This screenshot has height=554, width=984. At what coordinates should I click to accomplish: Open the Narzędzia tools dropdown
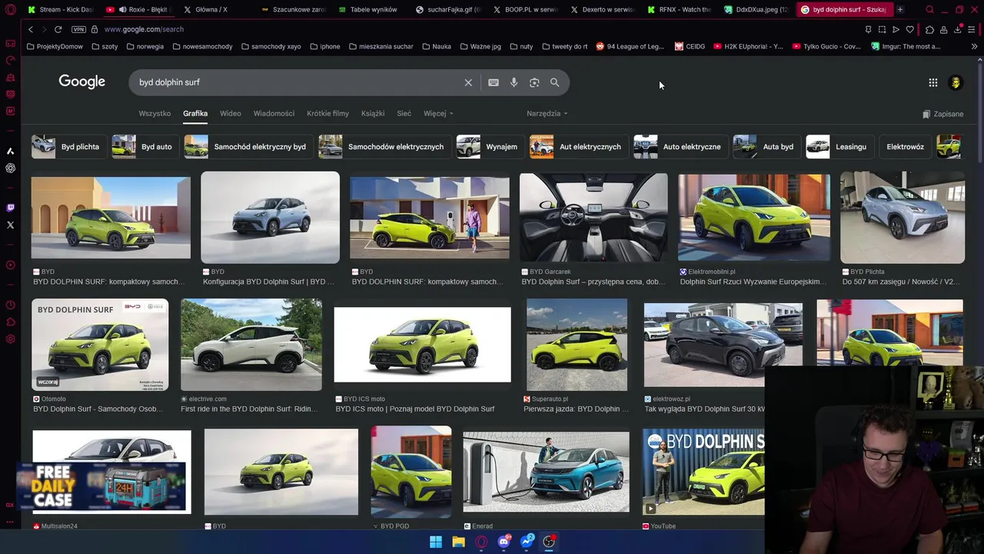pos(547,113)
